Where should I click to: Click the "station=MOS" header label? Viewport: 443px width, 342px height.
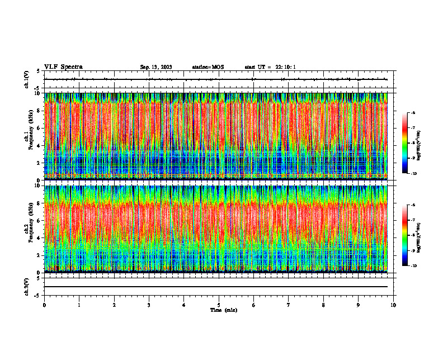pyautogui.click(x=208, y=67)
